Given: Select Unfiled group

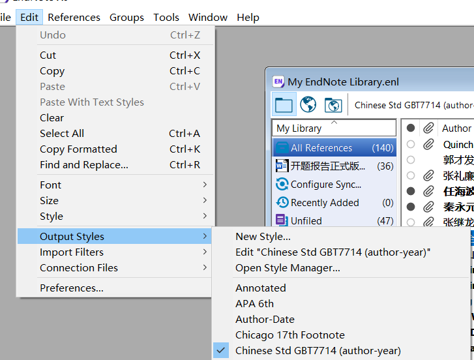Looking at the screenshot, I should pyautogui.click(x=334, y=220).
